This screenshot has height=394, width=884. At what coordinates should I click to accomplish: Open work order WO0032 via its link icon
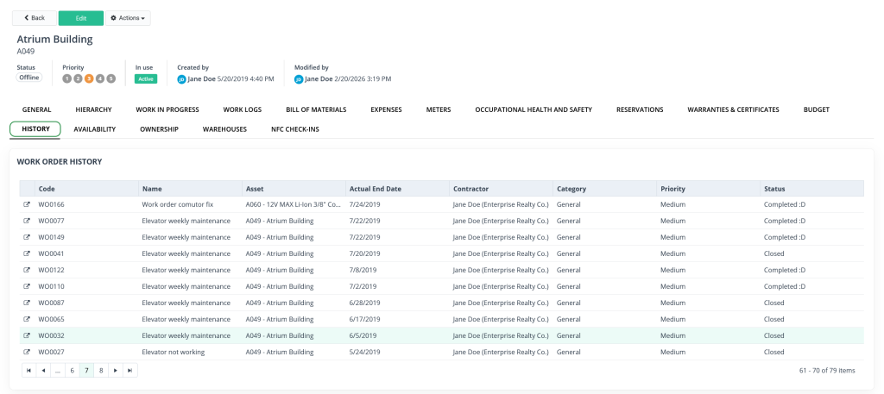(27, 335)
